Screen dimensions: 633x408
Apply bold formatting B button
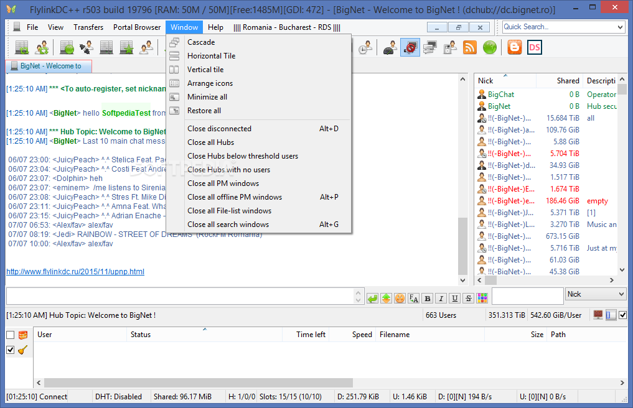(x=428, y=299)
